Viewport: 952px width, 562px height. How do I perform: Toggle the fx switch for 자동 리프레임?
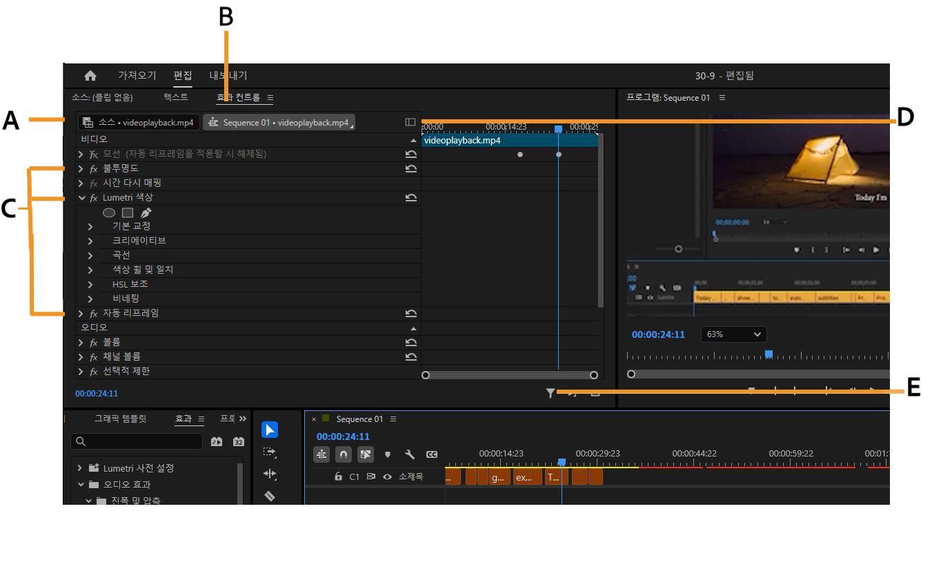[95, 314]
